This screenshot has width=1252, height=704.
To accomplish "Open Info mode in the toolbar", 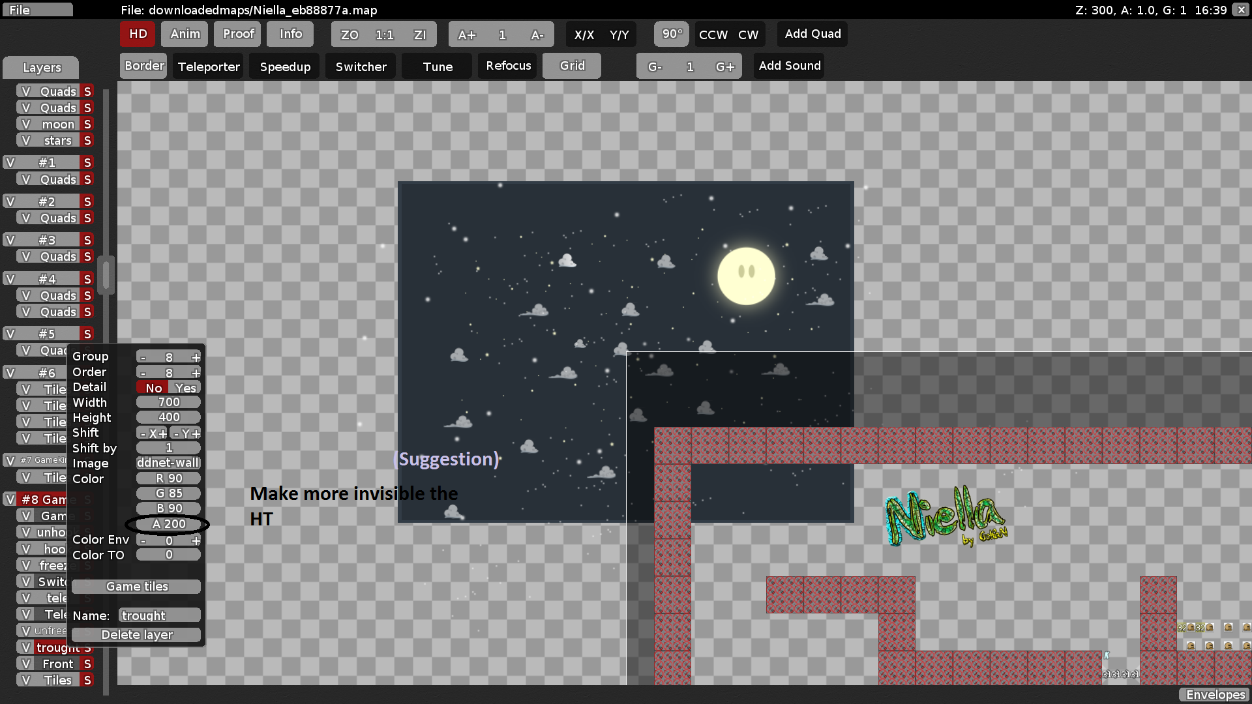I will (290, 33).
